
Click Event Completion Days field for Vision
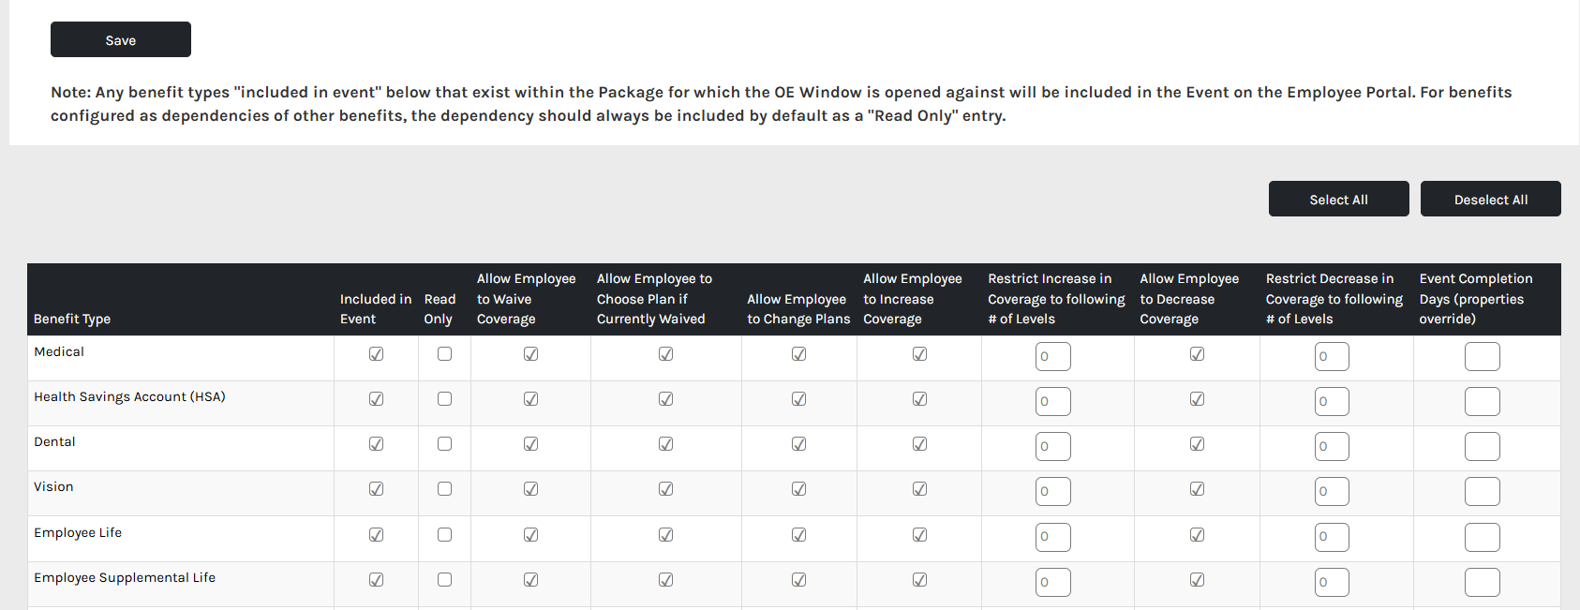pyautogui.click(x=1482, y=491)
